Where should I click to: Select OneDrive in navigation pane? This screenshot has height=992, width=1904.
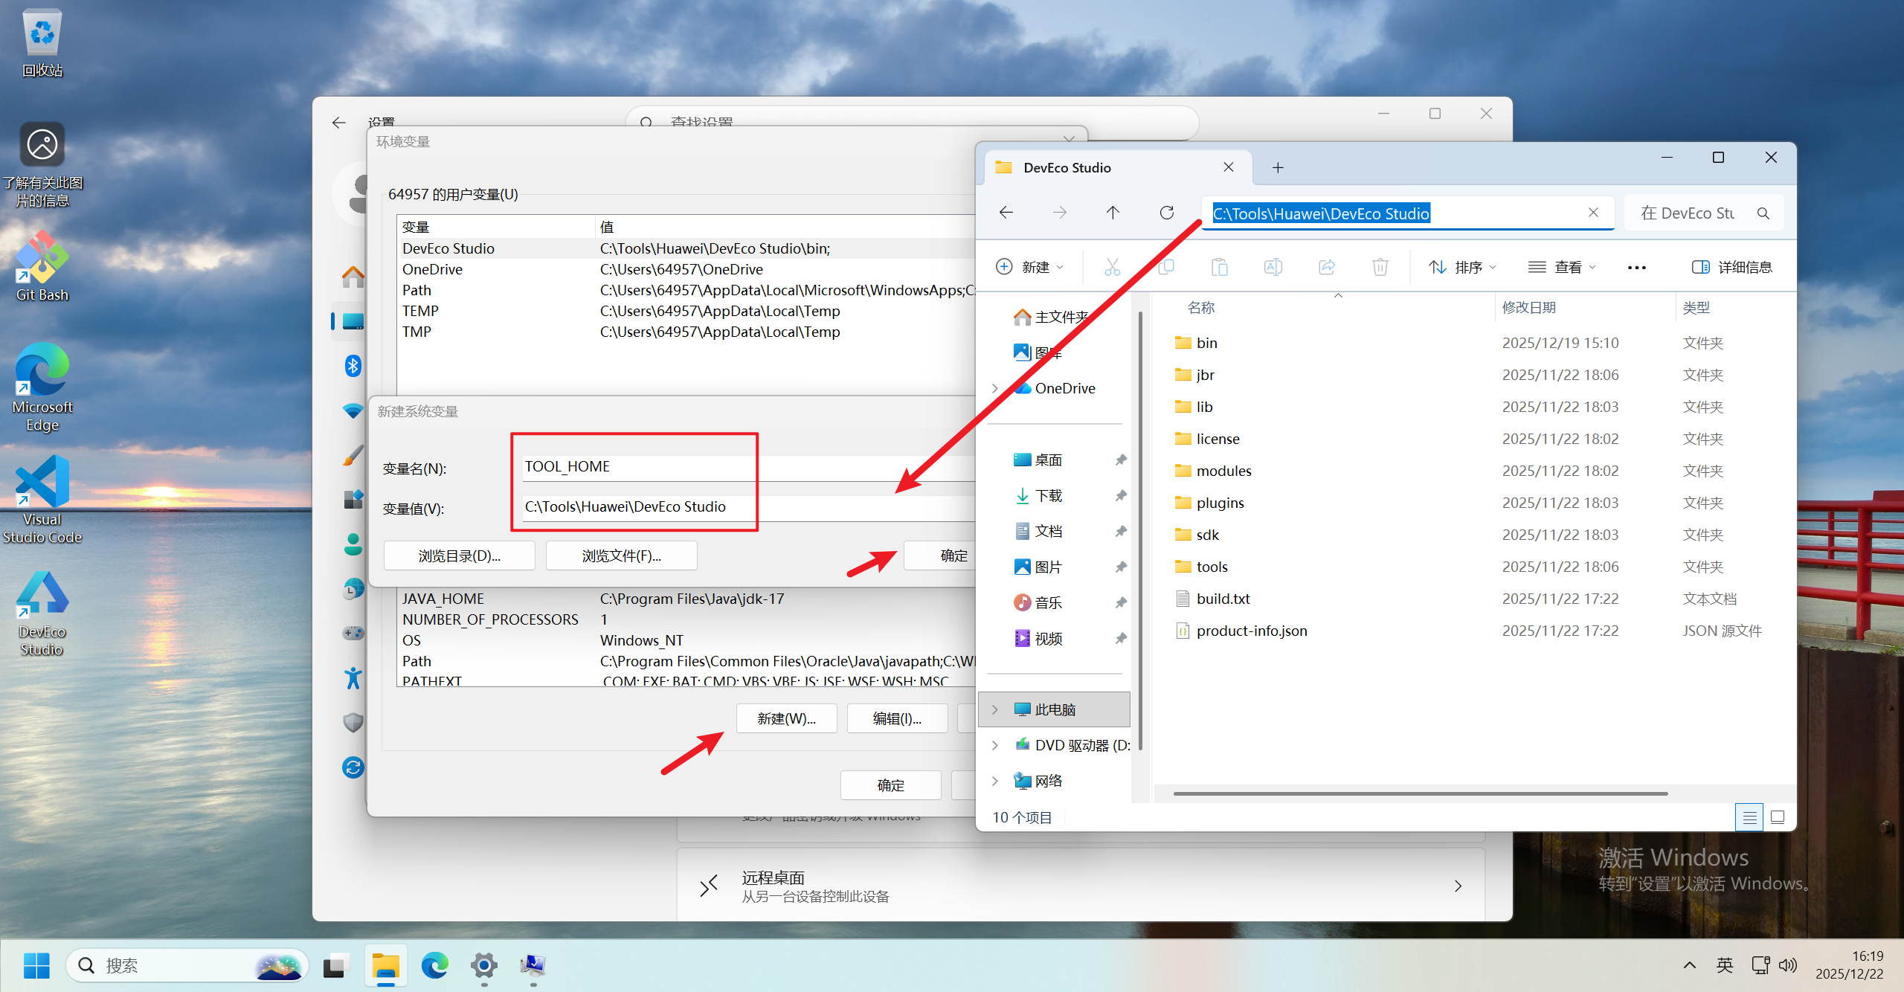[1064, 388]
